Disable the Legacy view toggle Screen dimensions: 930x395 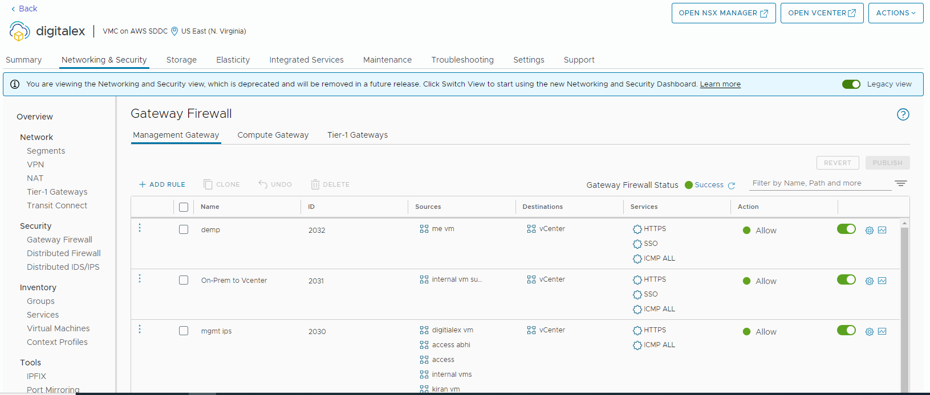coord(851,84)
